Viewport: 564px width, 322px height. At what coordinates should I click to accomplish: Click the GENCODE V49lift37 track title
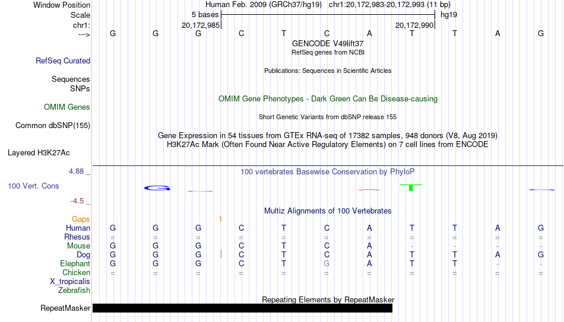click(328, 43)
